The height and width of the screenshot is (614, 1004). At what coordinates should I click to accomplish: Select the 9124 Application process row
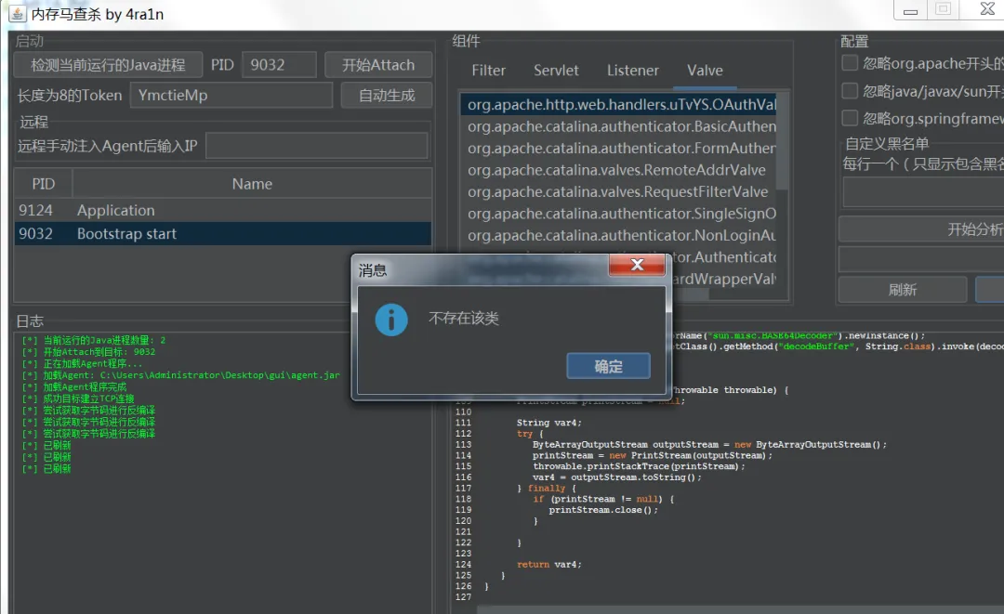click(x=223, y=211)
